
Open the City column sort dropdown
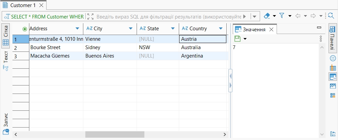click(131, 29)
